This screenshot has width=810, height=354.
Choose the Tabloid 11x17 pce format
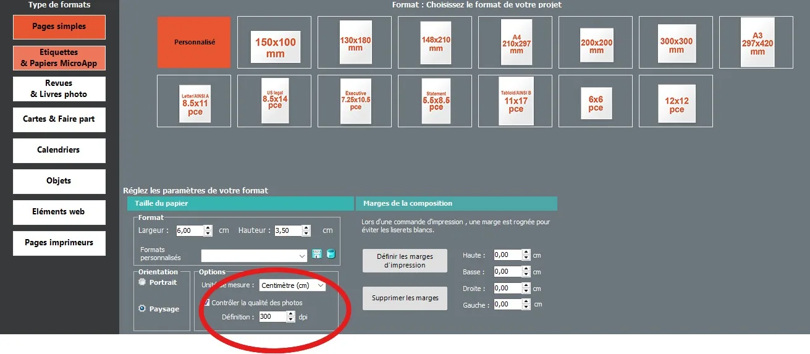pos(515,101)
